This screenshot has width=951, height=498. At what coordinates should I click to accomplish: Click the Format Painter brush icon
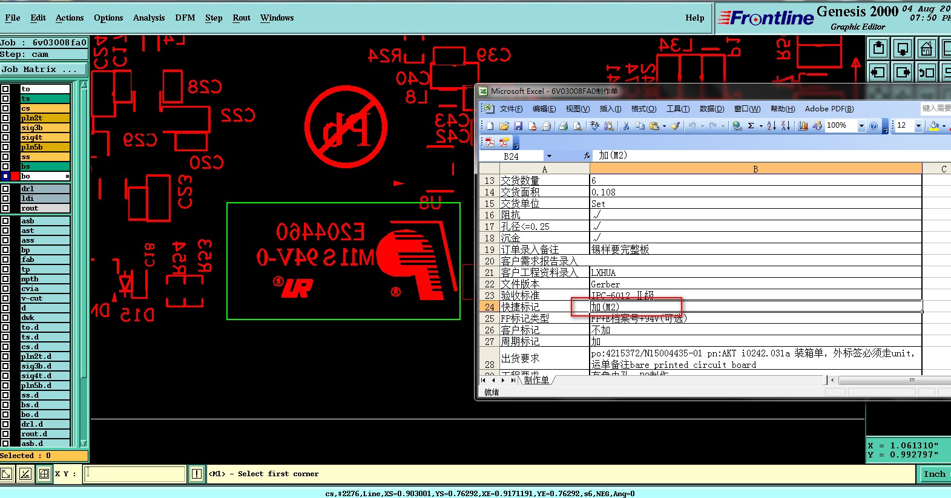(676, 126)
